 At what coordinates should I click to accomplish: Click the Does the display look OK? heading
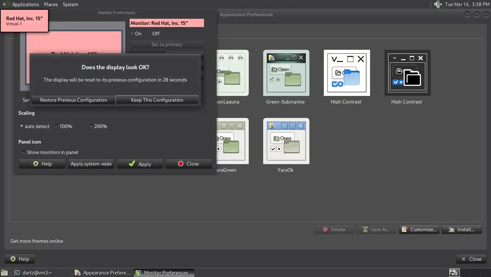coord(115,67)
